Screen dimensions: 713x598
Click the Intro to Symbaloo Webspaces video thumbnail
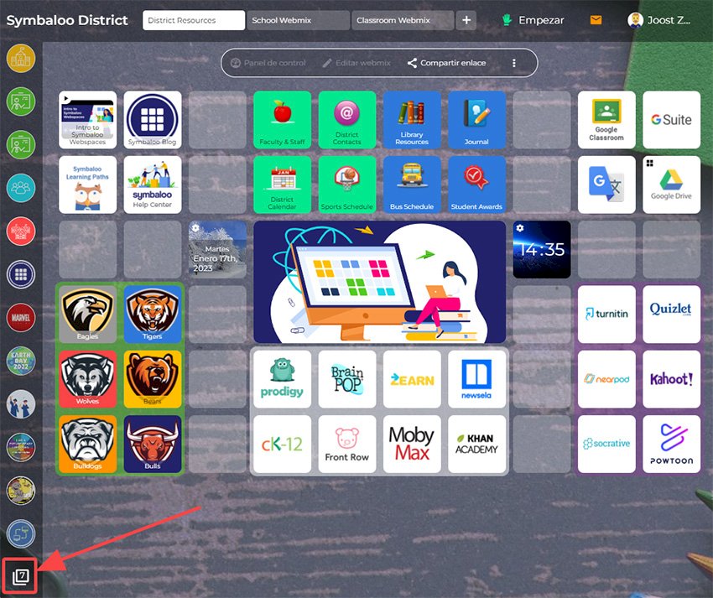click(87, 120)
